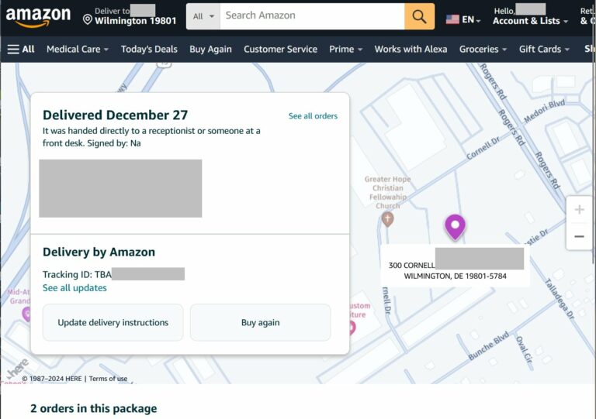Zoom out with the map minus button
Image resolution: width=596 pixels, height=419 pixels.
point(579,236)
